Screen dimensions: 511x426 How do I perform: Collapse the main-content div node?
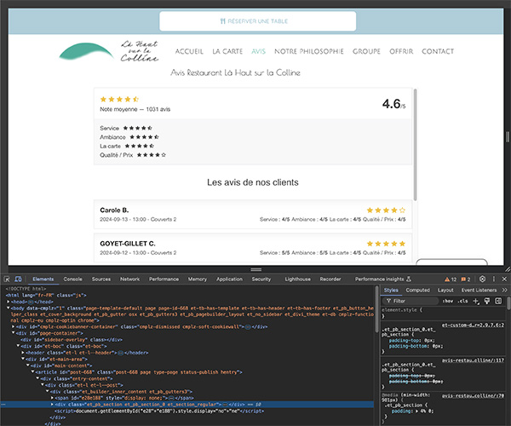[28, 366]
